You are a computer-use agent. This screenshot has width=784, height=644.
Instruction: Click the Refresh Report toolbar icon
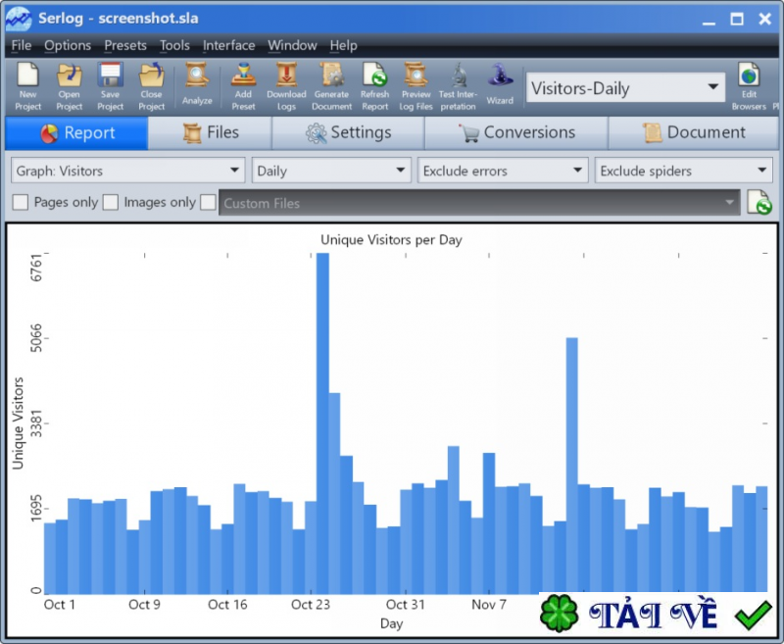375,86
